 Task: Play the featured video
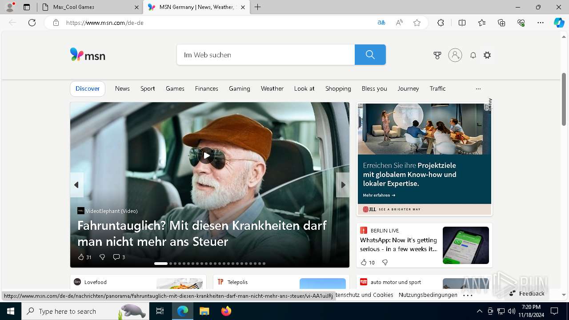tap(206, 156)
